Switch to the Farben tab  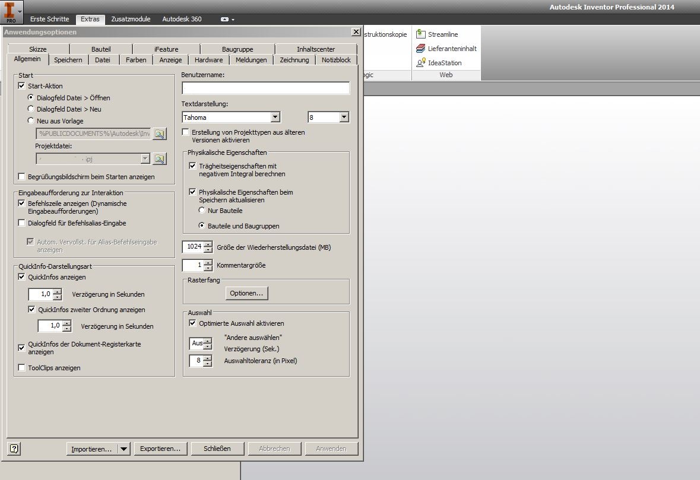[x=136, y=60]
